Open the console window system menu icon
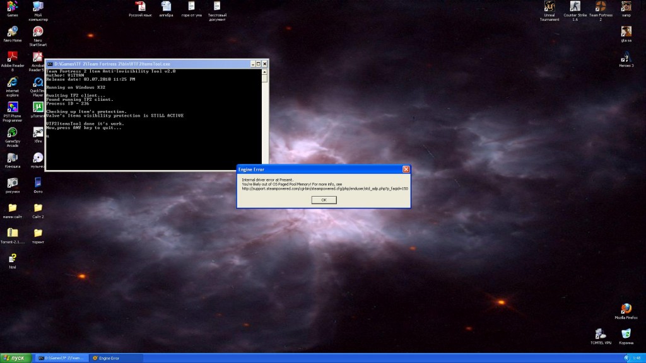The height and width of the screenshot is (363, 646). point(50,64)
